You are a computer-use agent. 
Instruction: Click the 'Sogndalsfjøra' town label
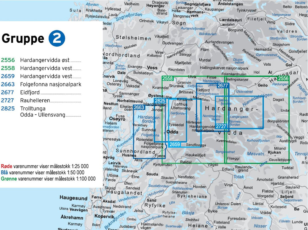pos(197,4)
